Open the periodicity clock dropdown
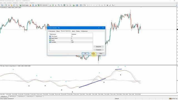 (x=77, y=5)
